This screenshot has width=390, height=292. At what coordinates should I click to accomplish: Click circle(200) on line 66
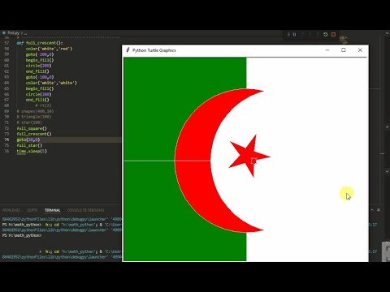coord(38,94)
